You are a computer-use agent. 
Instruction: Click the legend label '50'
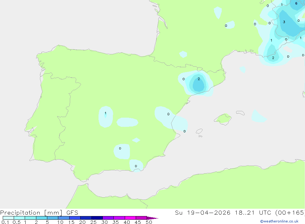(149, 222)
